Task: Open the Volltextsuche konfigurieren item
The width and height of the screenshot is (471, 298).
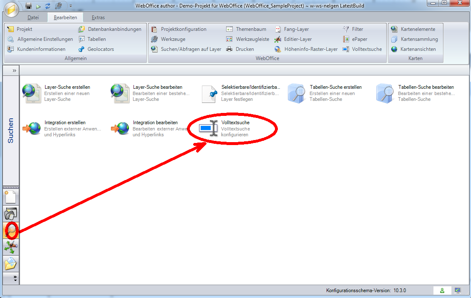Action: coord(235,128)
